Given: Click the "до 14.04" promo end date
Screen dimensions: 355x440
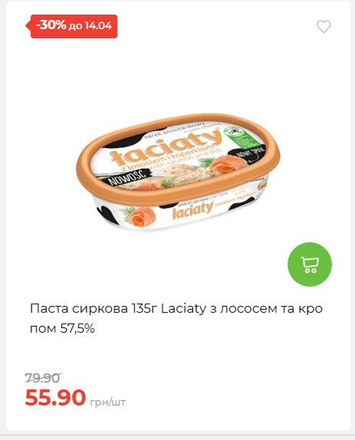Looking at the screenshot, I should click(90, 26).
